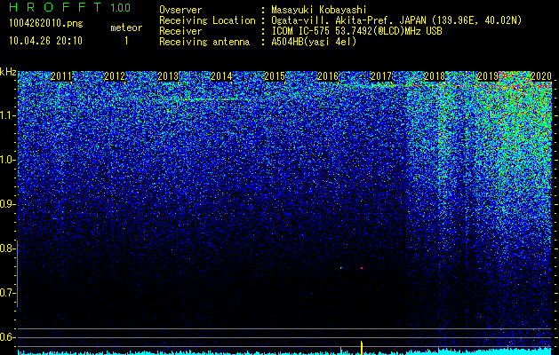This screenshot has width=559, height=355.
Task: Click the ICOM IC-575 receiver text
Action: click(356, 31)
